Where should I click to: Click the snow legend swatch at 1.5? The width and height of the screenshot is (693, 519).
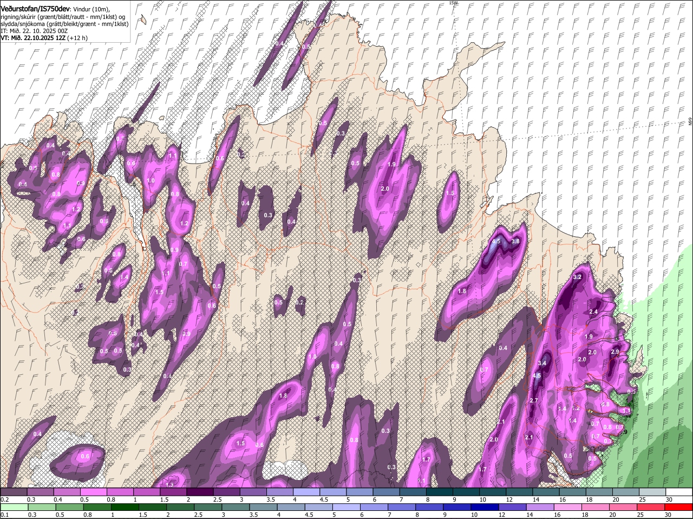pyautogui.click(x=173, y=491)
